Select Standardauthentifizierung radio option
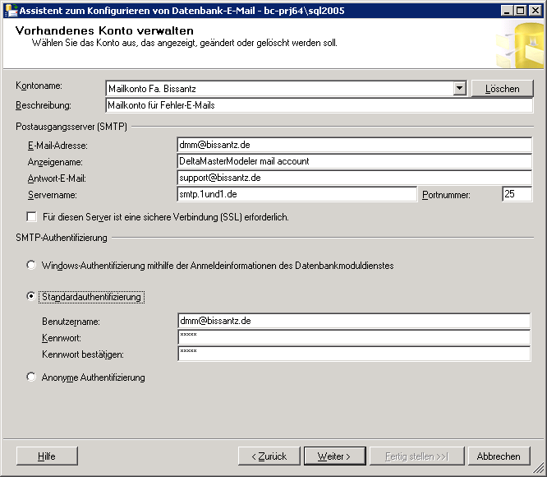The height and width of the screenshot is (477, 547). tap(31, 296)
